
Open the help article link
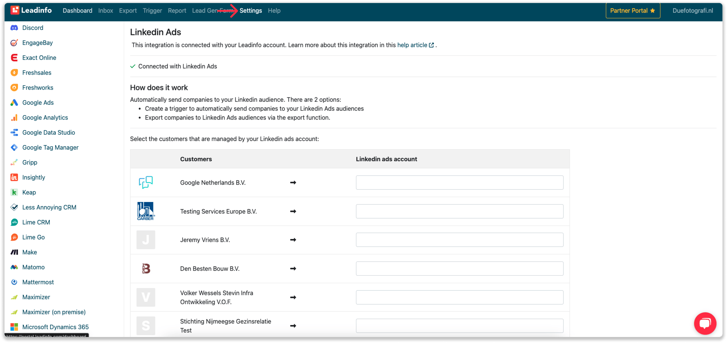point(412,45)
